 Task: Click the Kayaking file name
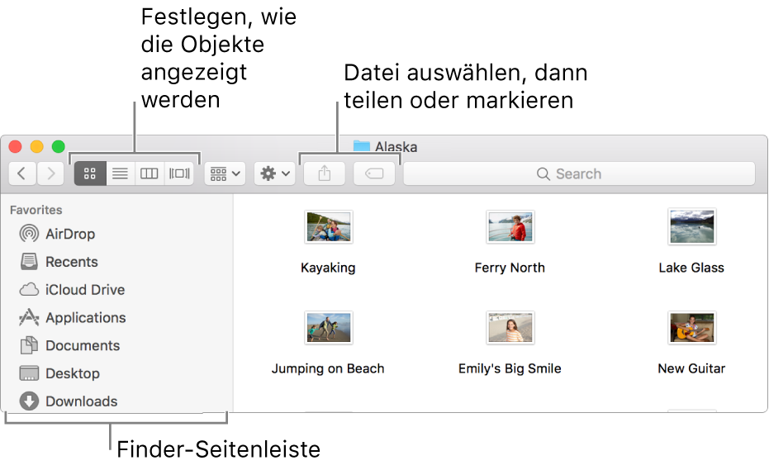328,268
